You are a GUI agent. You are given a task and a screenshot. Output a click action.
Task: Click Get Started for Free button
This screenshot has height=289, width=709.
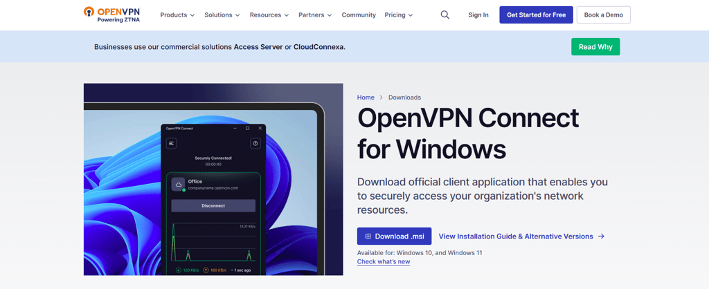click(x=537, y=15)
